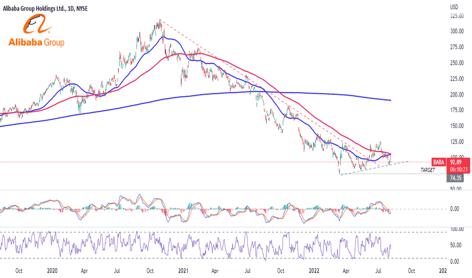Click the 50.00 label of the oscillator pane

(456, 245)
